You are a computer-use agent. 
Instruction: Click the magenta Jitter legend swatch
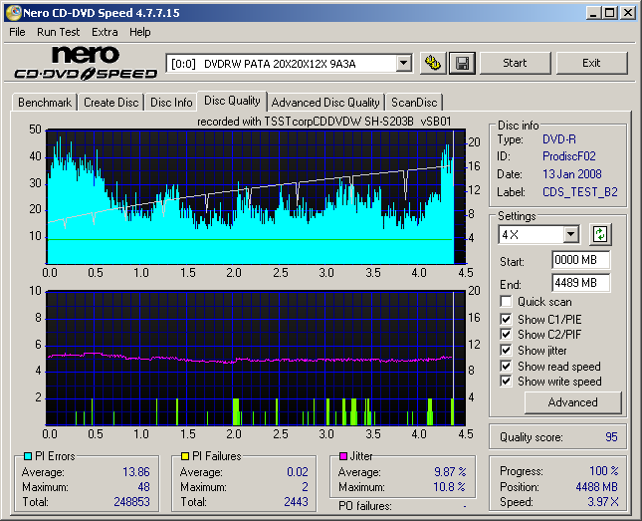(x=343, y=456)
